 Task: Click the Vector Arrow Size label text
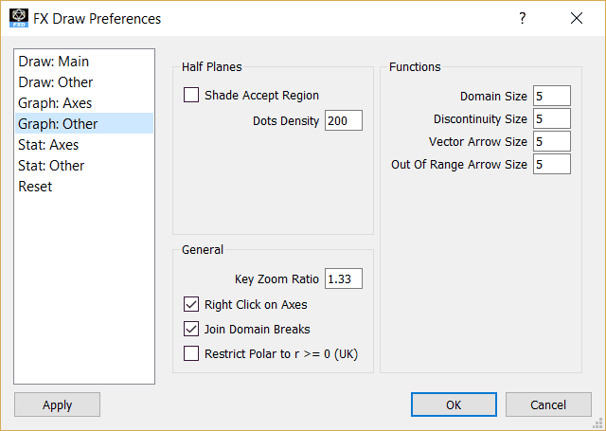coord(478,142)
